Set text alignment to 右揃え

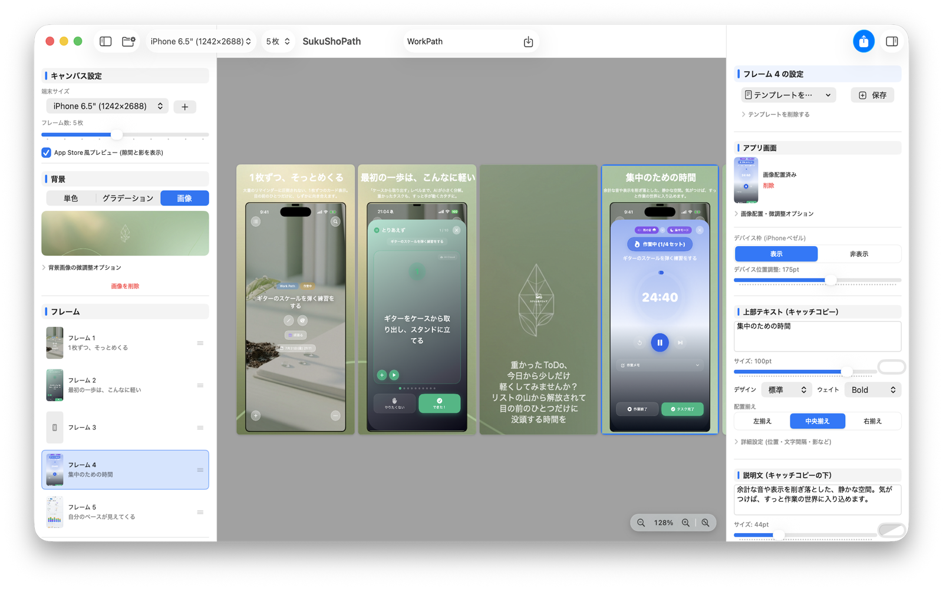pyautogui.click(x=872, y=421)
